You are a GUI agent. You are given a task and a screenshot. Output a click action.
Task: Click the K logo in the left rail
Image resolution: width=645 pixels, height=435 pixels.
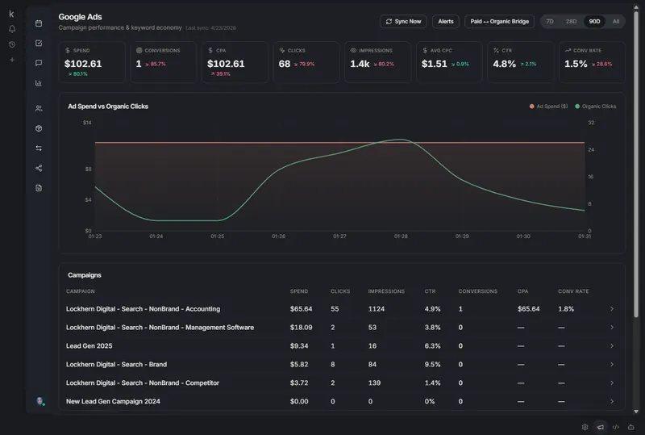click(x=11, y=14)
